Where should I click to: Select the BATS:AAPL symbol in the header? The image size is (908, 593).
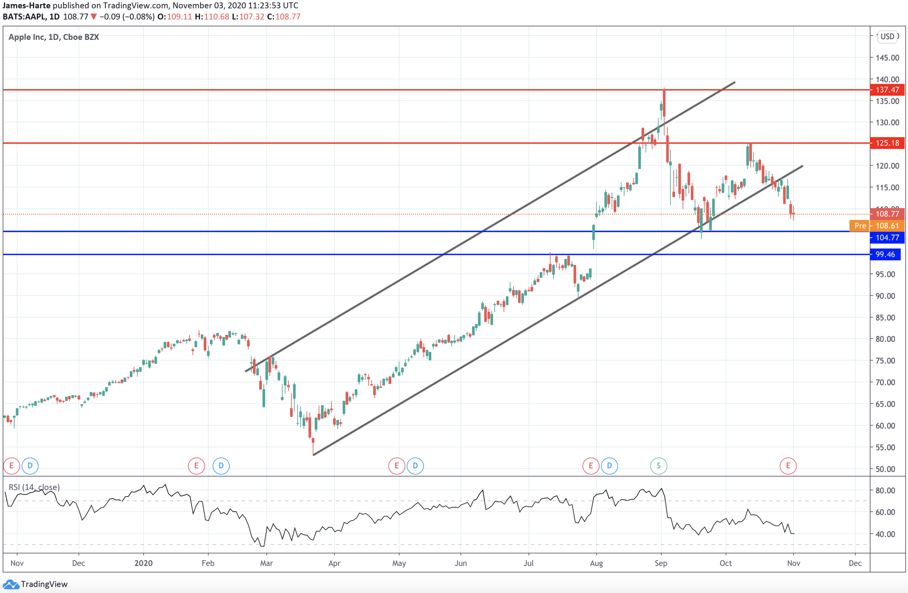click(25, 16)
